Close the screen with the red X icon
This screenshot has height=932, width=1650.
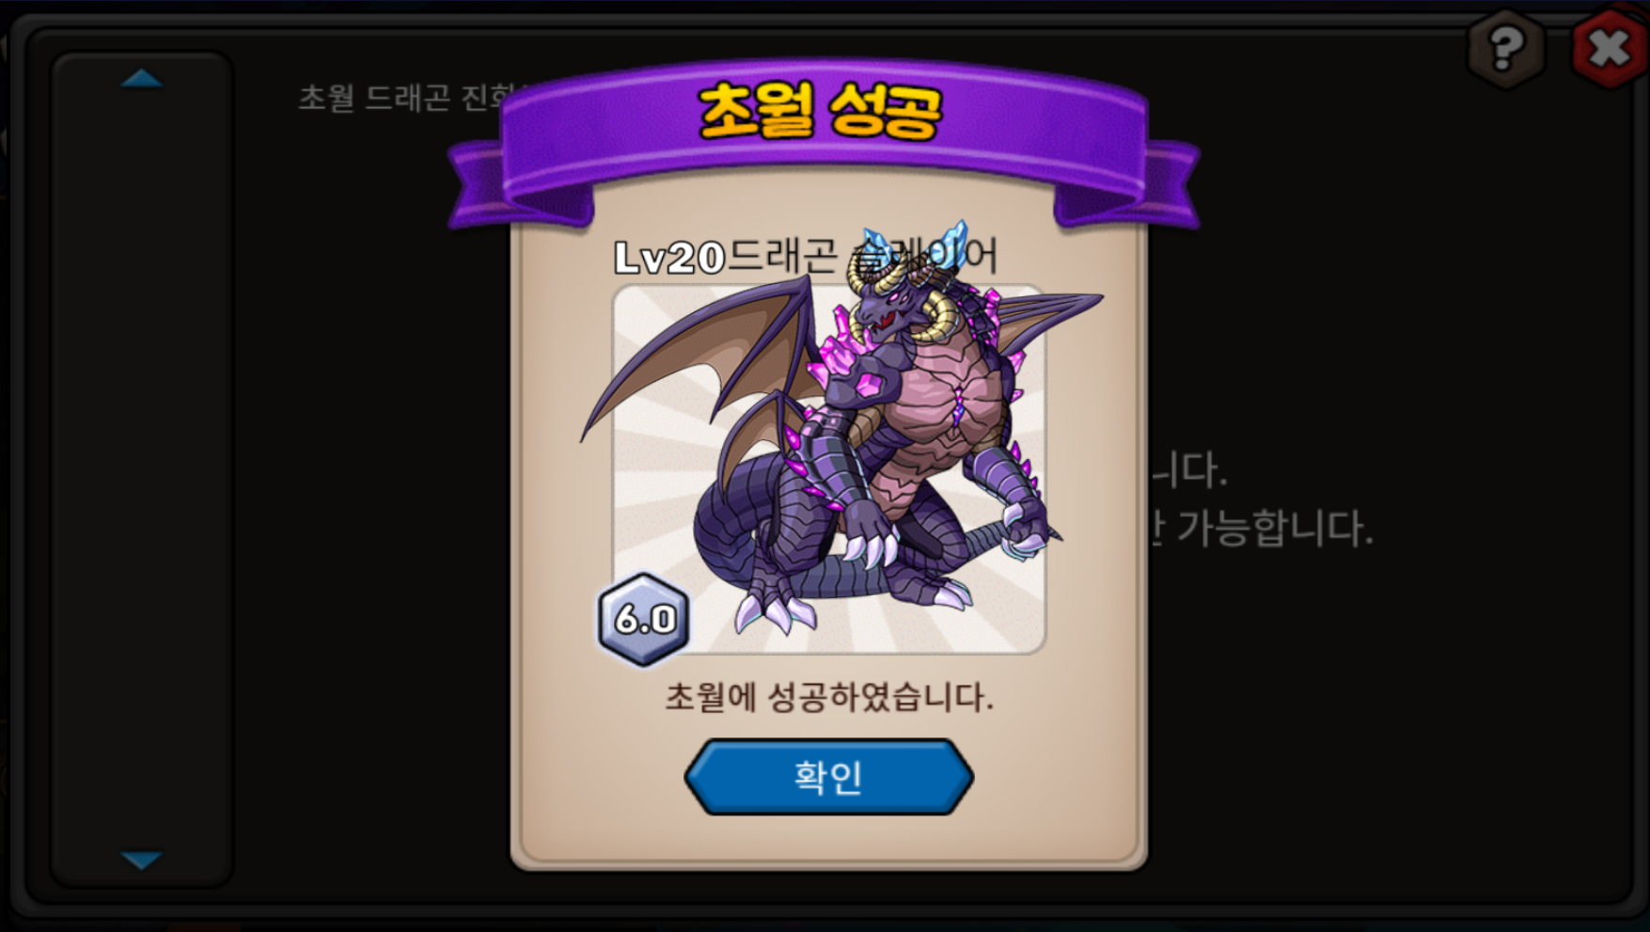point(1610,47)
